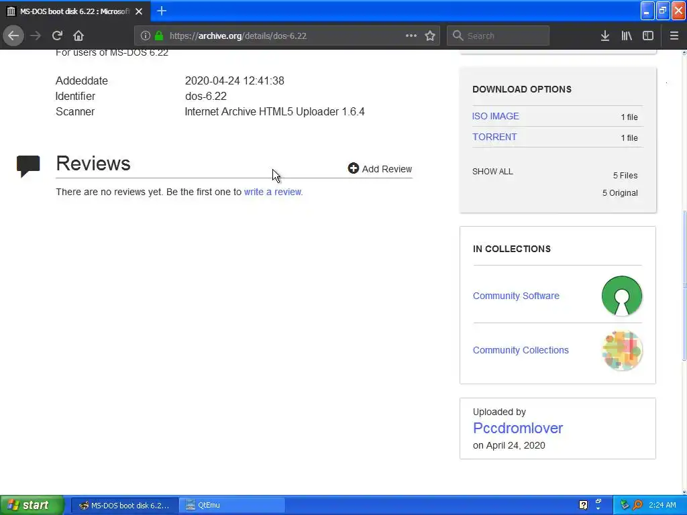Click the scrollbar down arrow
Image resolution: width=687 pixels, height=515 pixels.
tap(684, 492)
